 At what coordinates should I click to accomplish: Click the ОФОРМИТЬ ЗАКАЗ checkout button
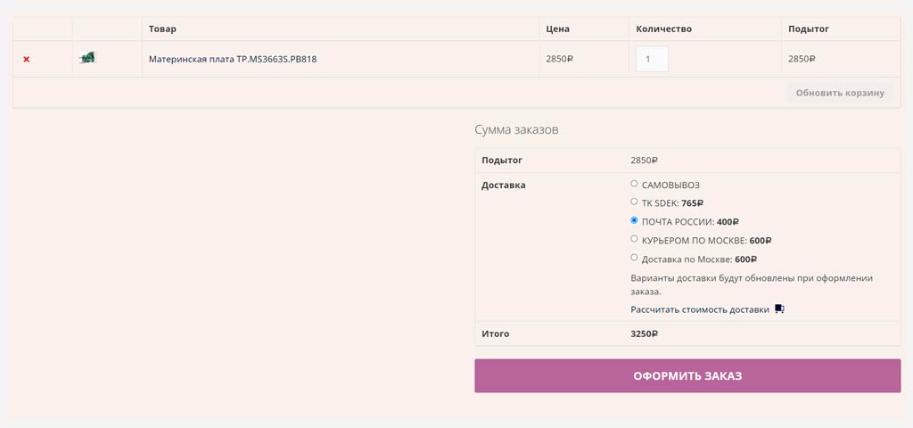pyautogui.click(x=687, y=375)
